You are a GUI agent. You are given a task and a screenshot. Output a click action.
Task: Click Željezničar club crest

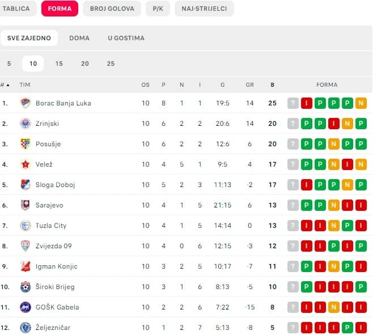tap(26, 328)
